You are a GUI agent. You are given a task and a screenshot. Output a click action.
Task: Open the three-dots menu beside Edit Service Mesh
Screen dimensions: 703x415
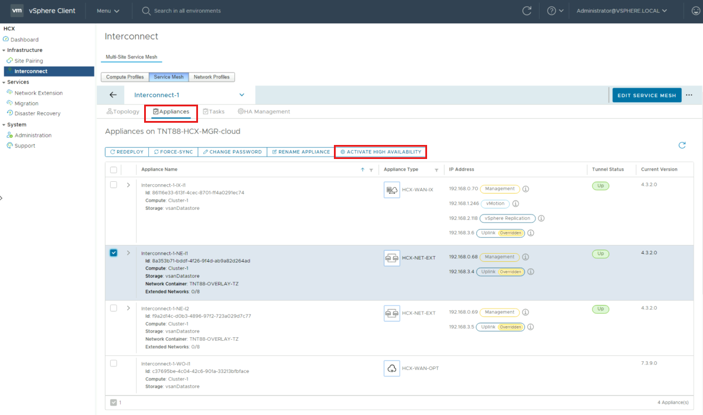tap(689, 95)
